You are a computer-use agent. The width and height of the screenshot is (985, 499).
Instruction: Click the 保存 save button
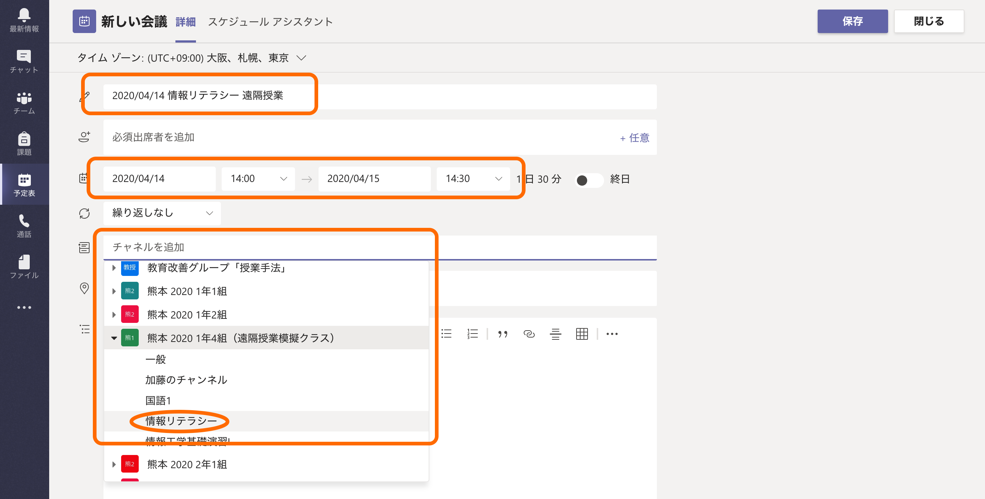pyautogui.click(x=852, y=21)
